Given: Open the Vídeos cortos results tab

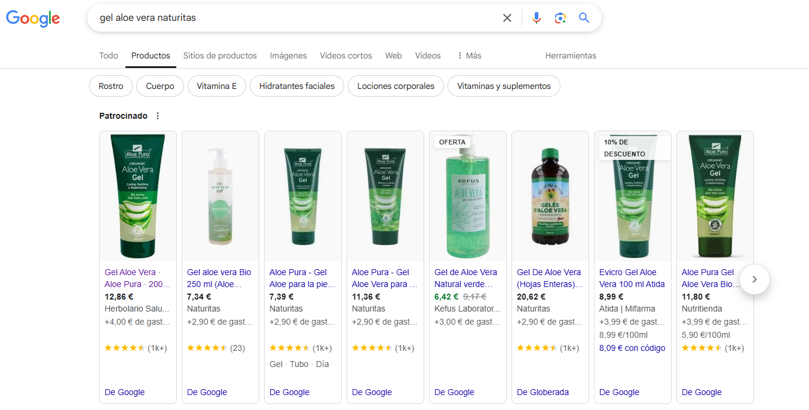Looking at the screenshot, I should click(x=345, y=55).
